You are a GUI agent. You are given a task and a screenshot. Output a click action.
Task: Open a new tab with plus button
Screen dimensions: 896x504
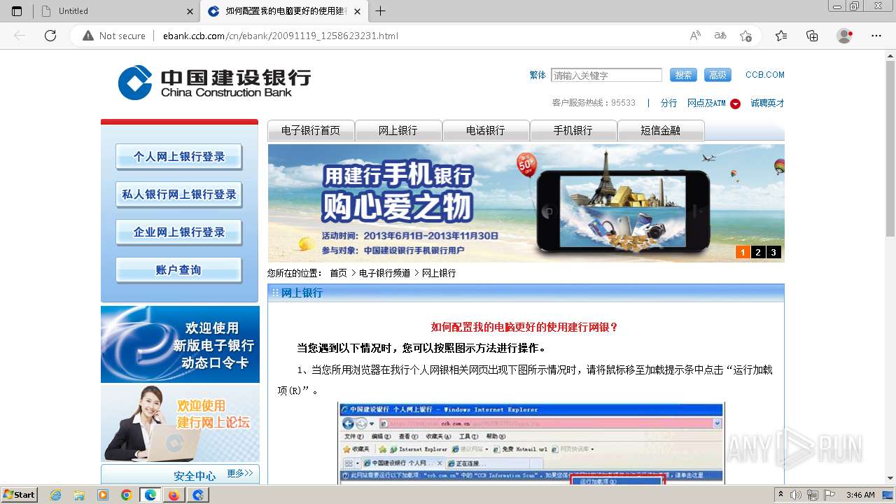point(380,11)
